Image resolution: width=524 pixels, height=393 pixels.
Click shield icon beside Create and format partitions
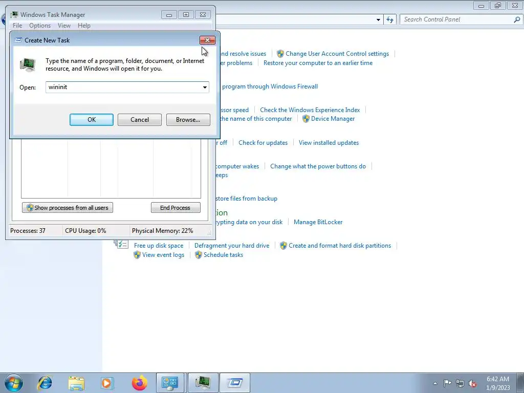283,246
